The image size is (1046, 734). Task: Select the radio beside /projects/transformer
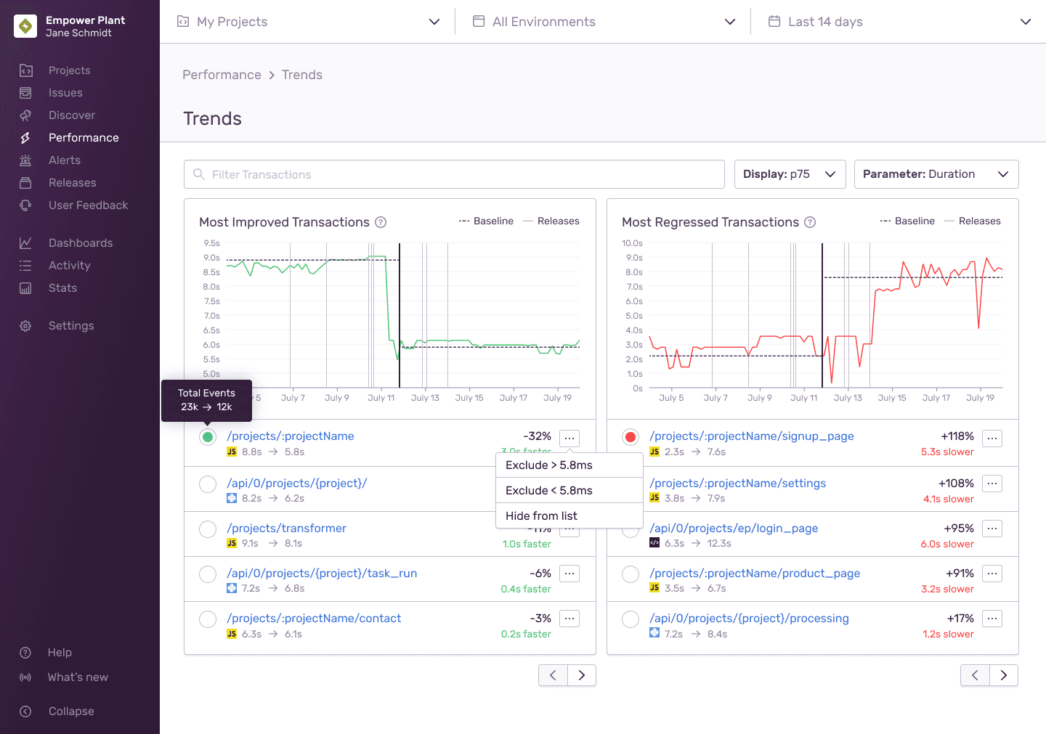pos(207,529)
